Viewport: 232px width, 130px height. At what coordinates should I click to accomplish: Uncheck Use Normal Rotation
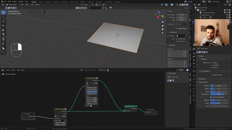[211, 97]
